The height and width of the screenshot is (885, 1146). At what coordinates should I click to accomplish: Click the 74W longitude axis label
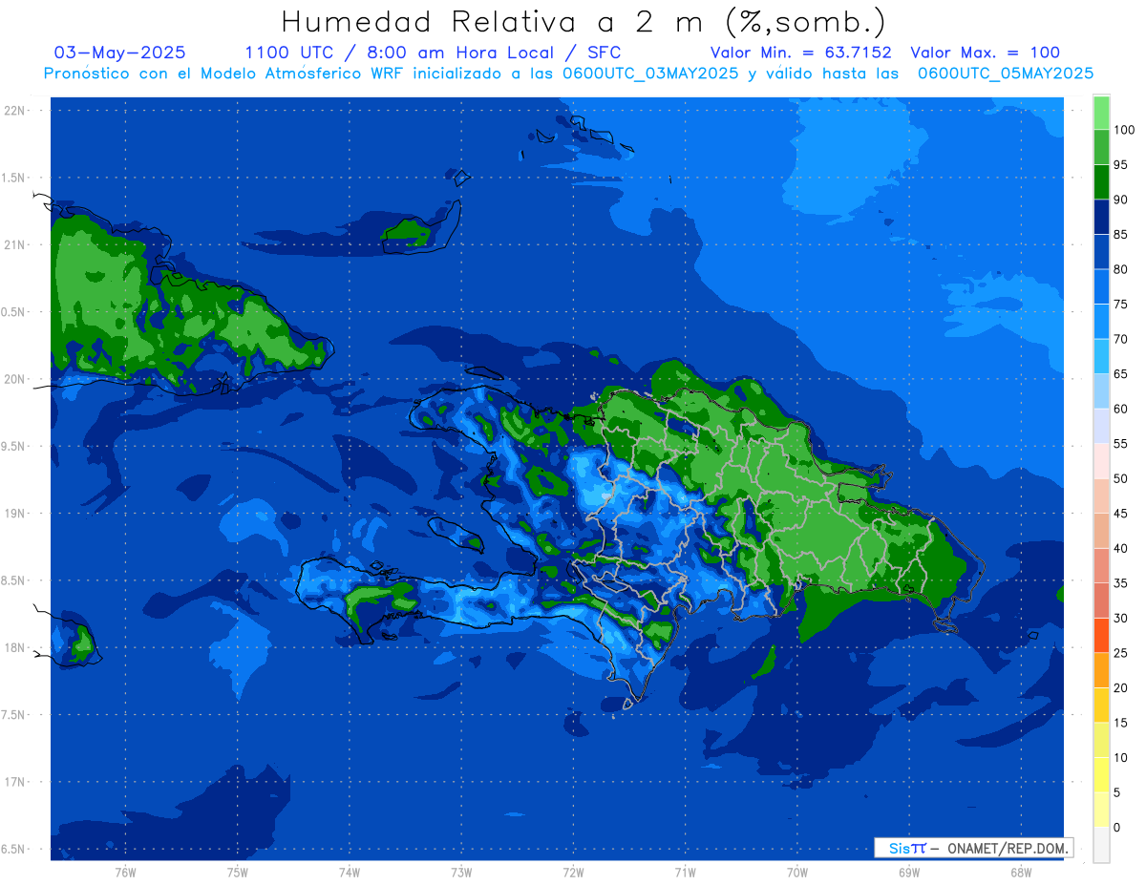350,873
